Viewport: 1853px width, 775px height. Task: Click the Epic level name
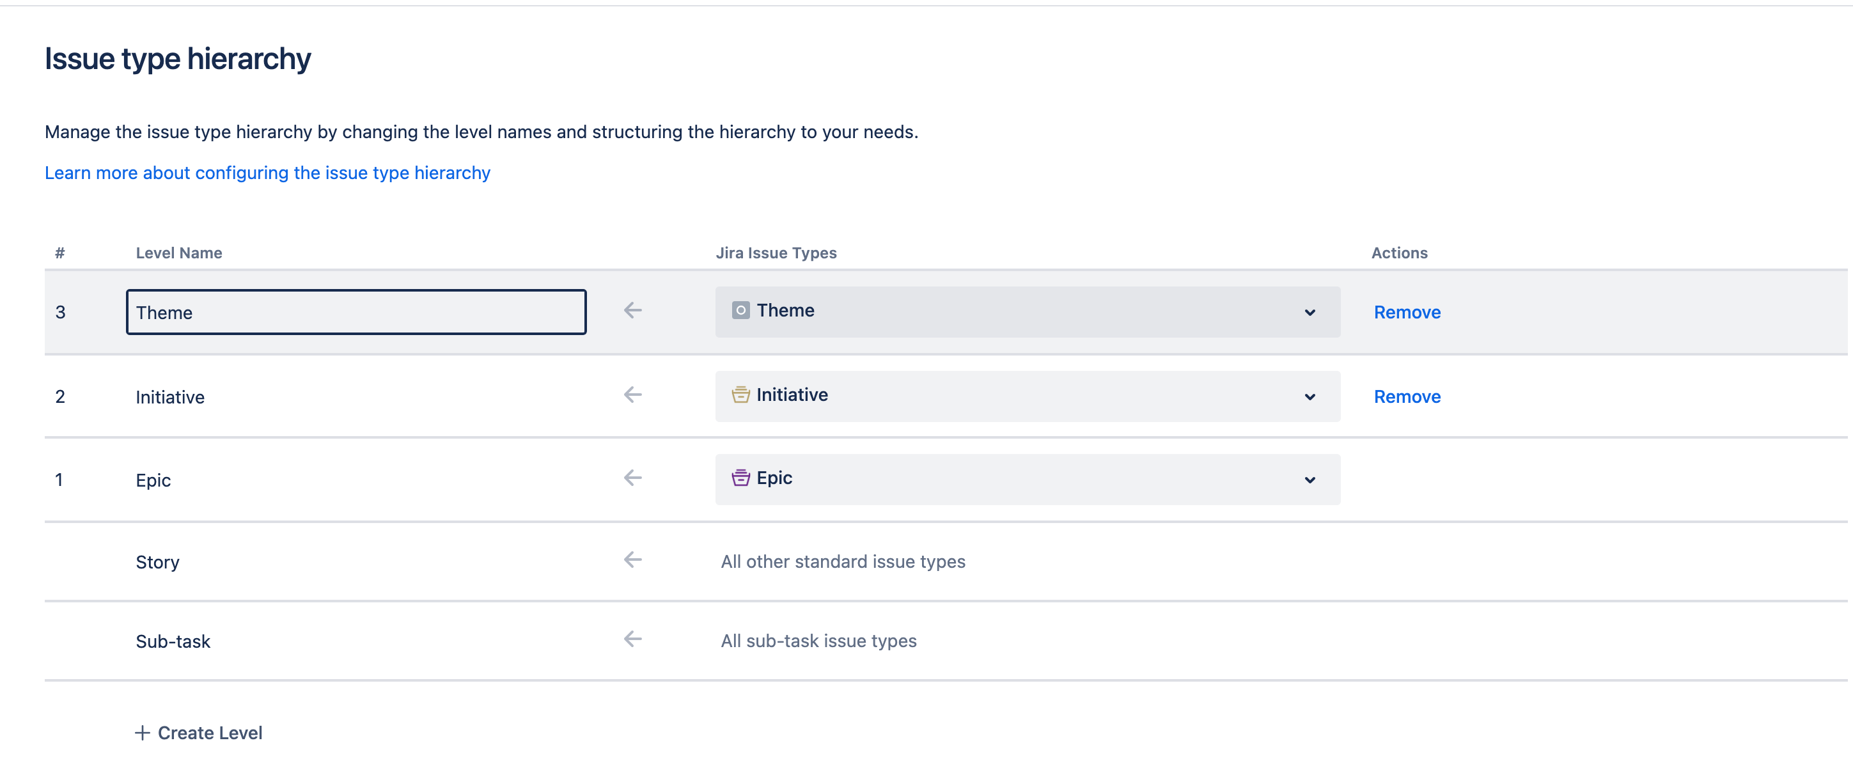[153, 480]
